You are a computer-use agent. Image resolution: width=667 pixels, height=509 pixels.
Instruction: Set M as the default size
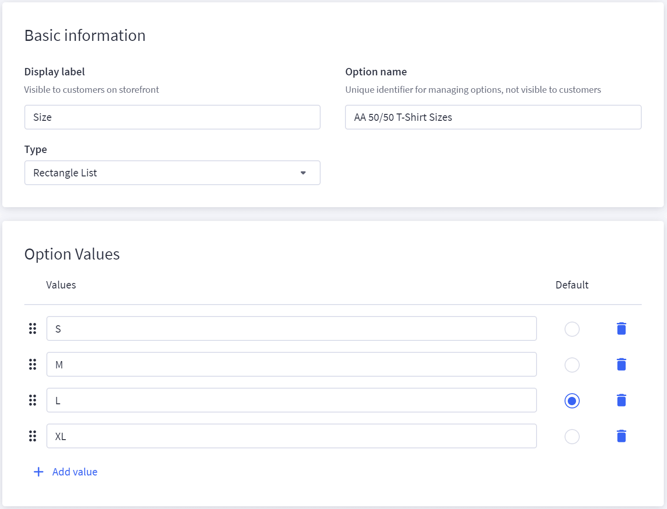[x=572, y=365]
